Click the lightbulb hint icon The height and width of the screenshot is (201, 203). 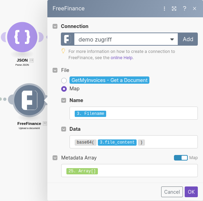[63, 51]
